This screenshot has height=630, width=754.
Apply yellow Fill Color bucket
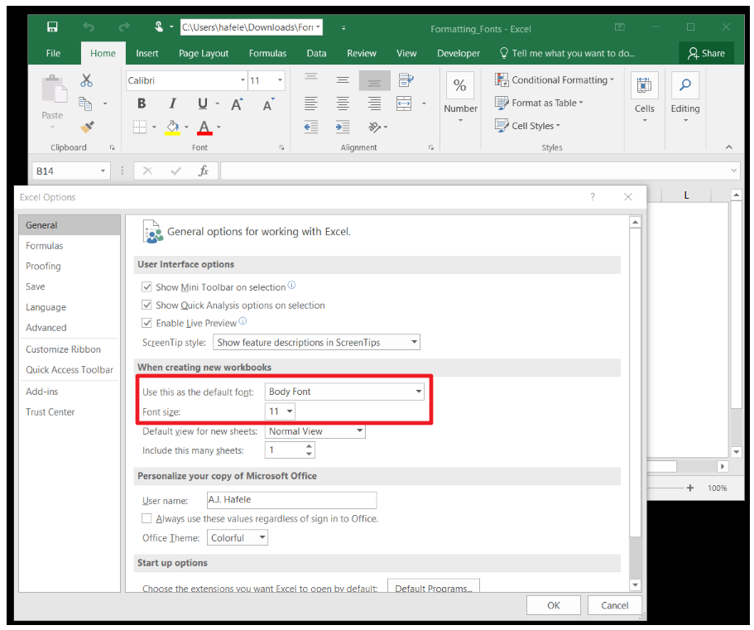[x=173, y=127]
